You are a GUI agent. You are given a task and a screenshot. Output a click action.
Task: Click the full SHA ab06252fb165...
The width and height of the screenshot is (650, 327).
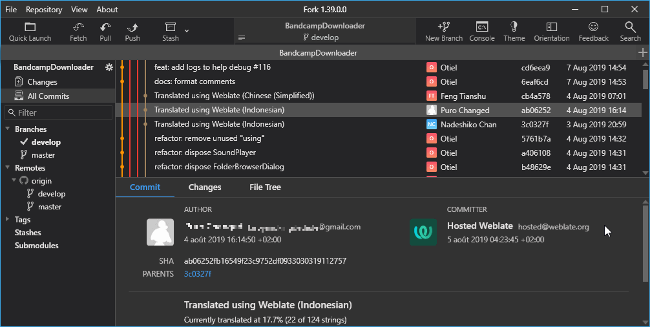coord(265,261)
